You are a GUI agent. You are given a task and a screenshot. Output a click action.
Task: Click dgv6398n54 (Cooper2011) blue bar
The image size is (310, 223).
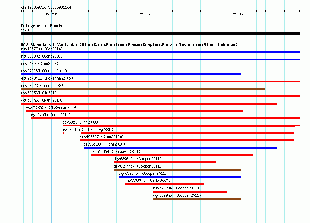(180, 177)
